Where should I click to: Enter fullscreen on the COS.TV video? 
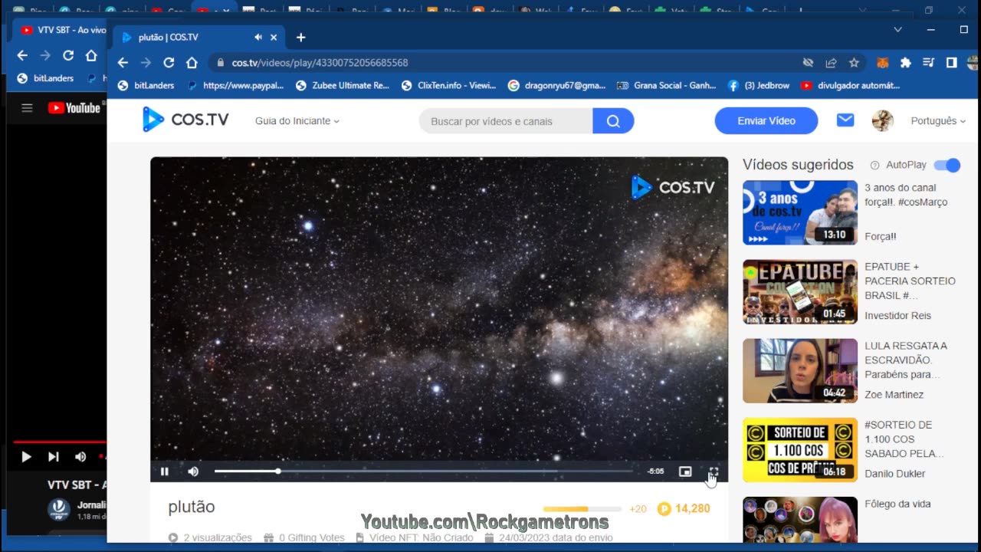[x=714, y=472]
